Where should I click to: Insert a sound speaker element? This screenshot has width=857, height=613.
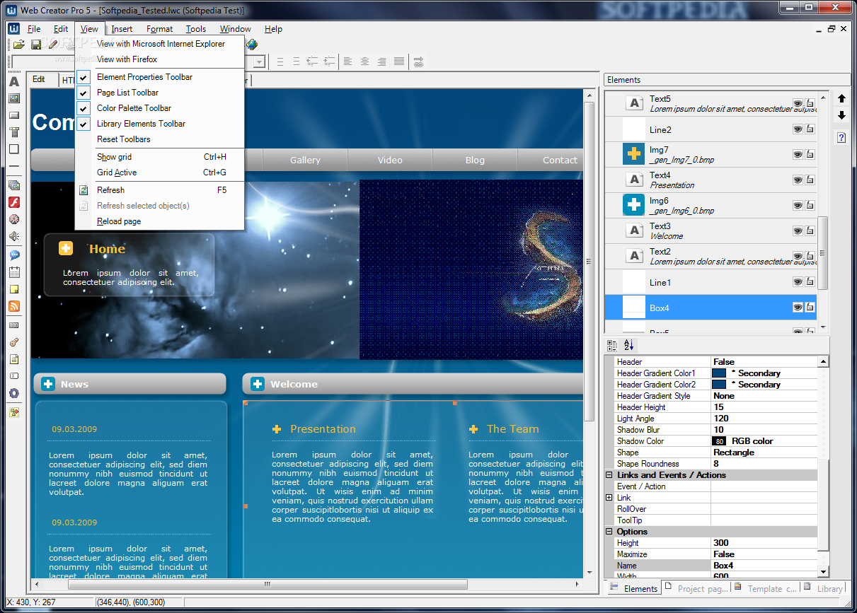click(14, 236)
